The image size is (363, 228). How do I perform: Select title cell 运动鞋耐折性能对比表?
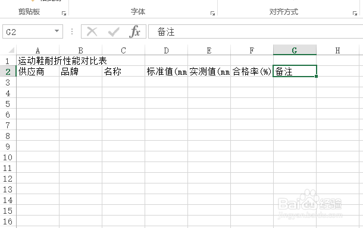coord(37,61)
